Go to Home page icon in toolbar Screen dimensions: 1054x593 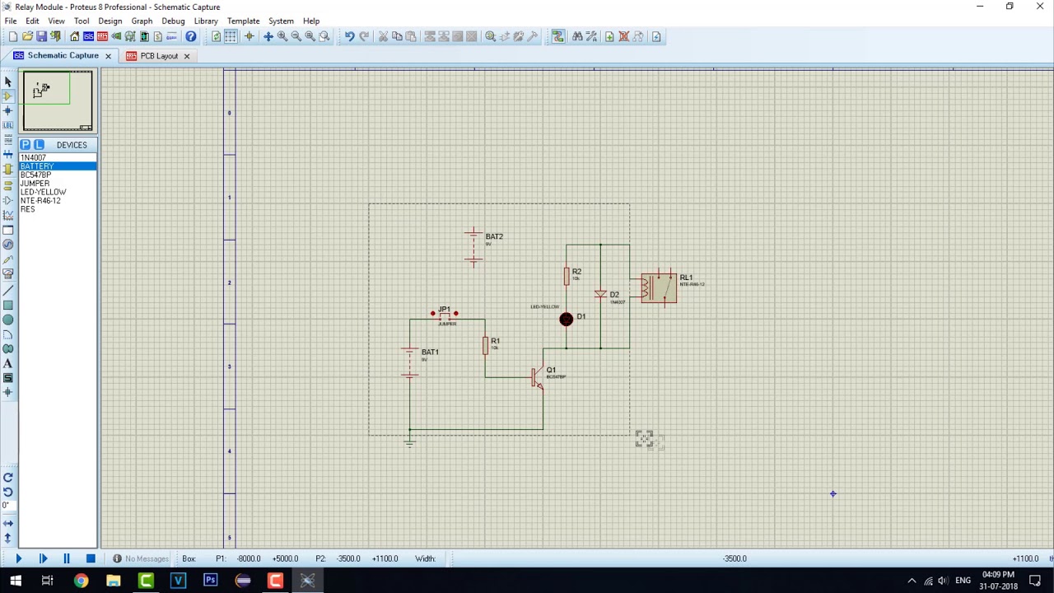pyautogui.click(x=75, y=36)
